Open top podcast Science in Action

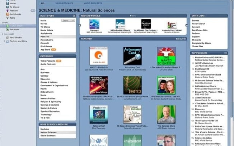tap(203, 138)
